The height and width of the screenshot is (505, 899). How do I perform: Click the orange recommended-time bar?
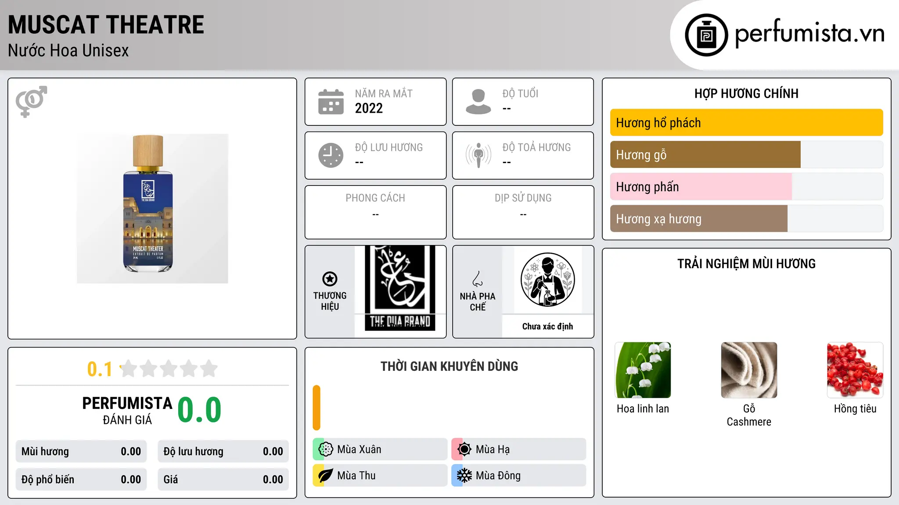316,408
